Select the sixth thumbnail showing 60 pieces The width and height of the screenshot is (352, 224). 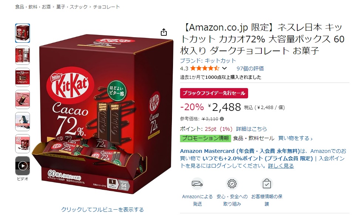[23, 144]
